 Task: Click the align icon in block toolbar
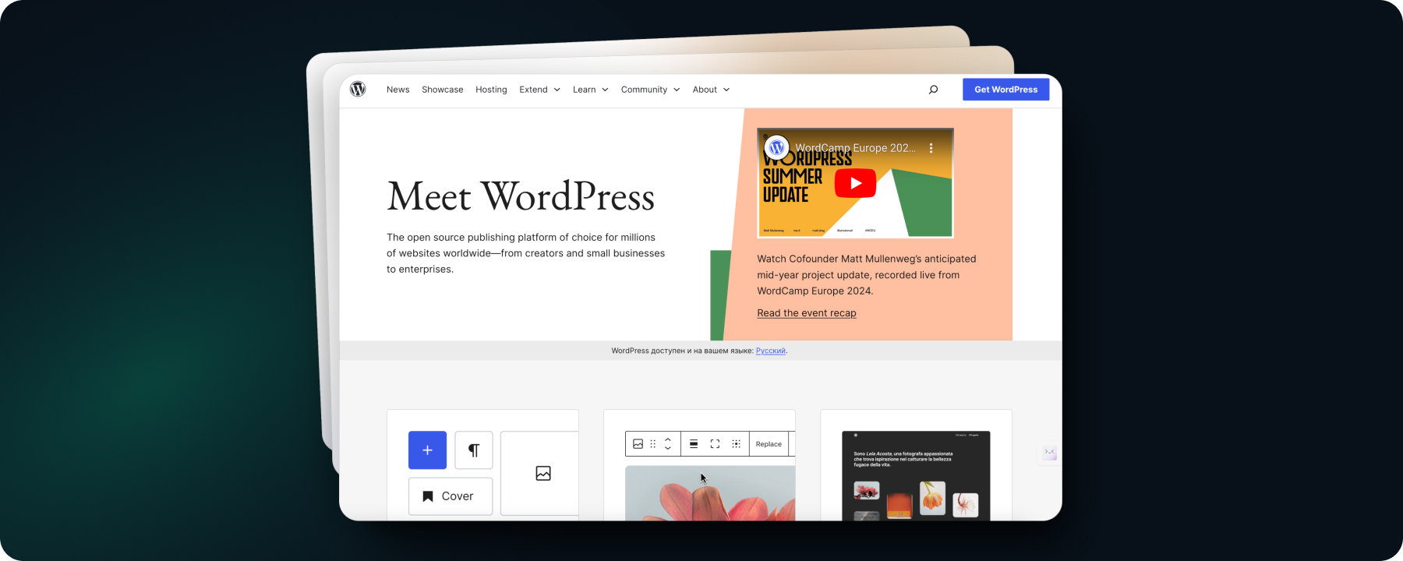coord(694,443)
